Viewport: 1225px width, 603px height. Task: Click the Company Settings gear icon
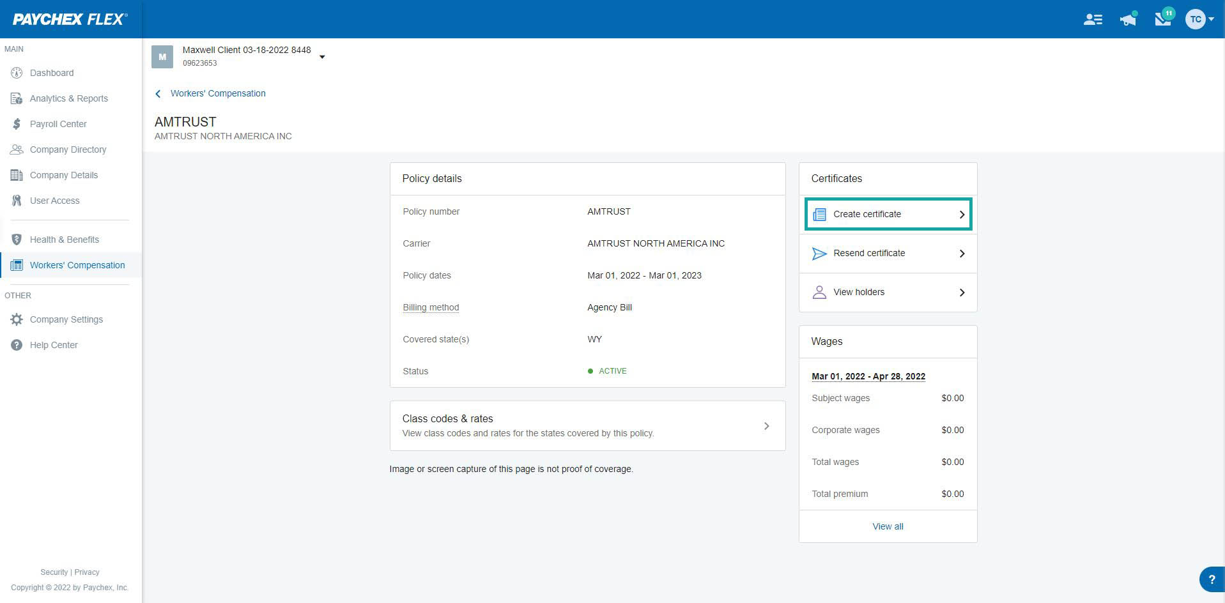coord(17,319)
